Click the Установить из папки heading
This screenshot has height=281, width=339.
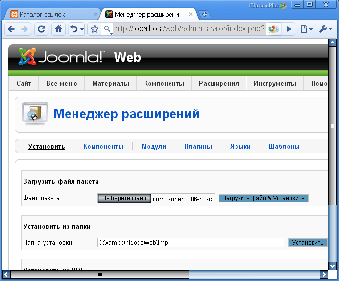pos(57,226)
